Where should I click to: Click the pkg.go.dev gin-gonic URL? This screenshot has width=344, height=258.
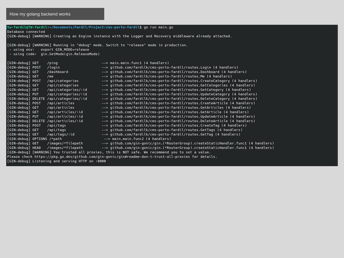[x=112, y=157]
